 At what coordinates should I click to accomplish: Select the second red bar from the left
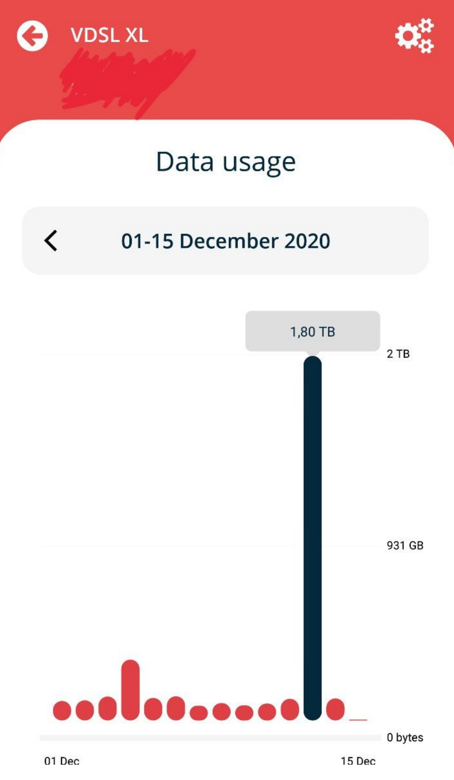click(x=85, y=710)
